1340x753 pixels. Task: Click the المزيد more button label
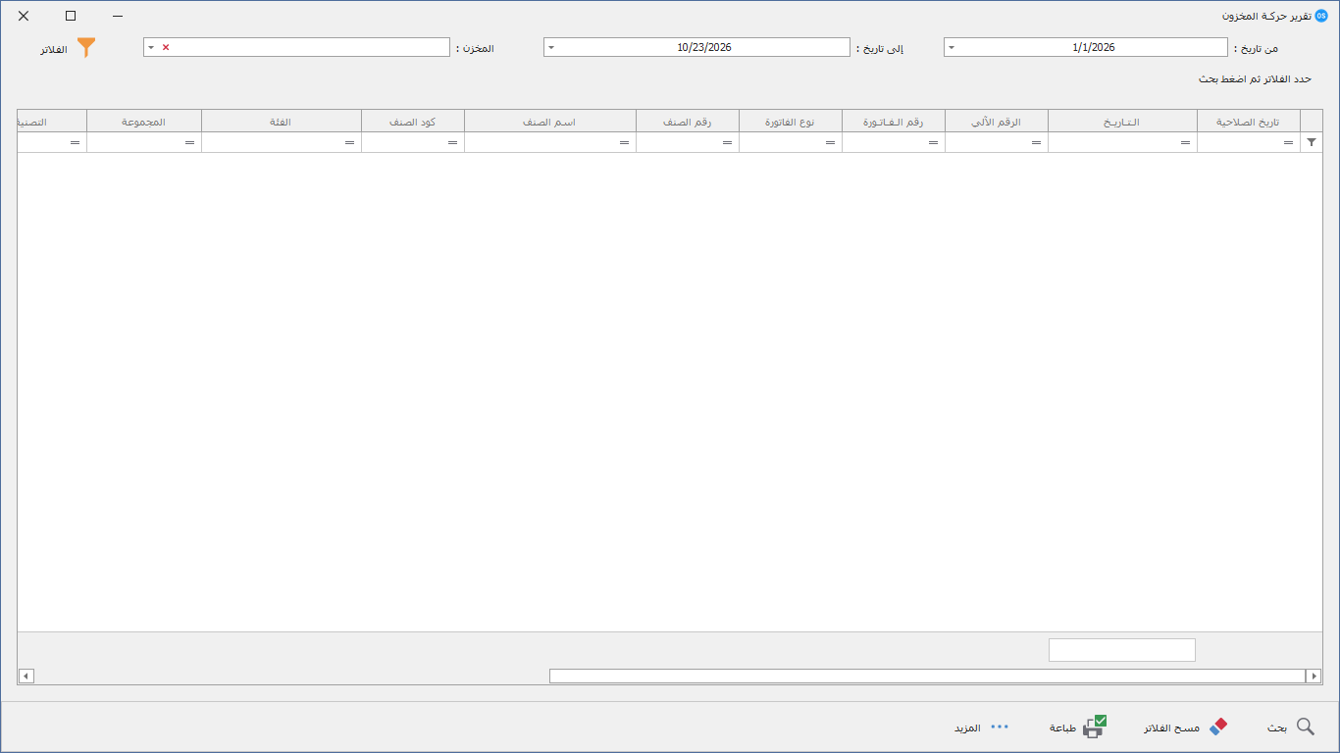tap(967, 728)
